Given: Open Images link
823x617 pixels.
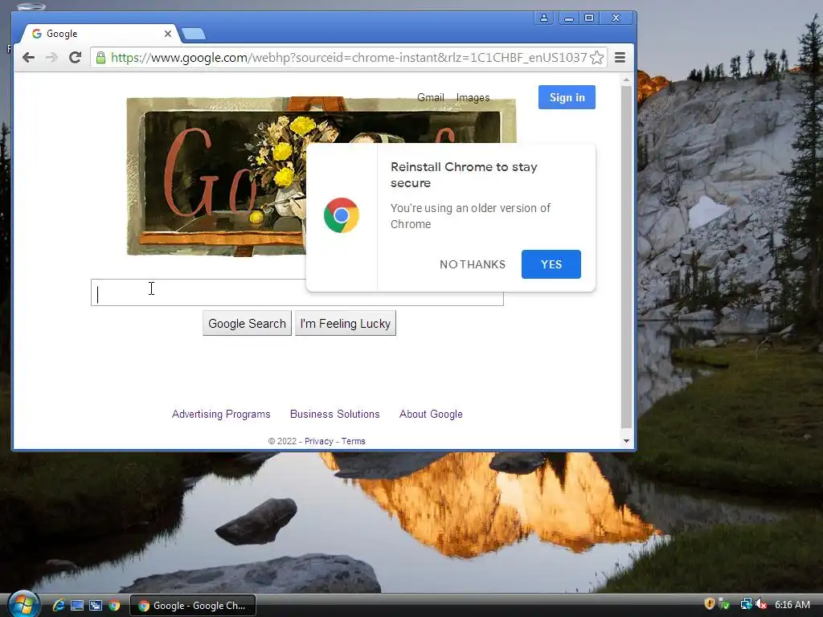Looking at the screenshot, I should pos(473,97).
